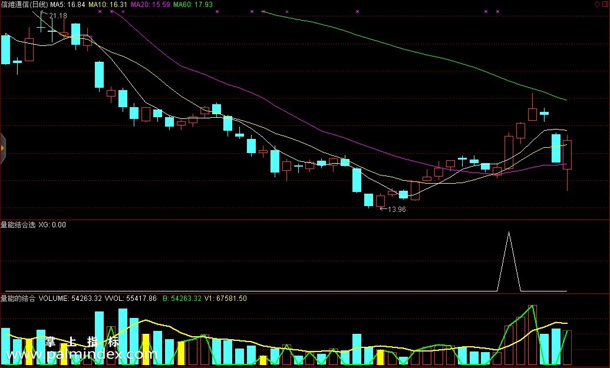Select the MA5: 16.84 label
Viewport: 610px width, 368px height.
click(68, 5)
